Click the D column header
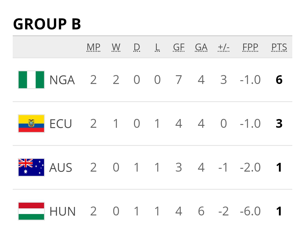 click(x=137, y=47)
